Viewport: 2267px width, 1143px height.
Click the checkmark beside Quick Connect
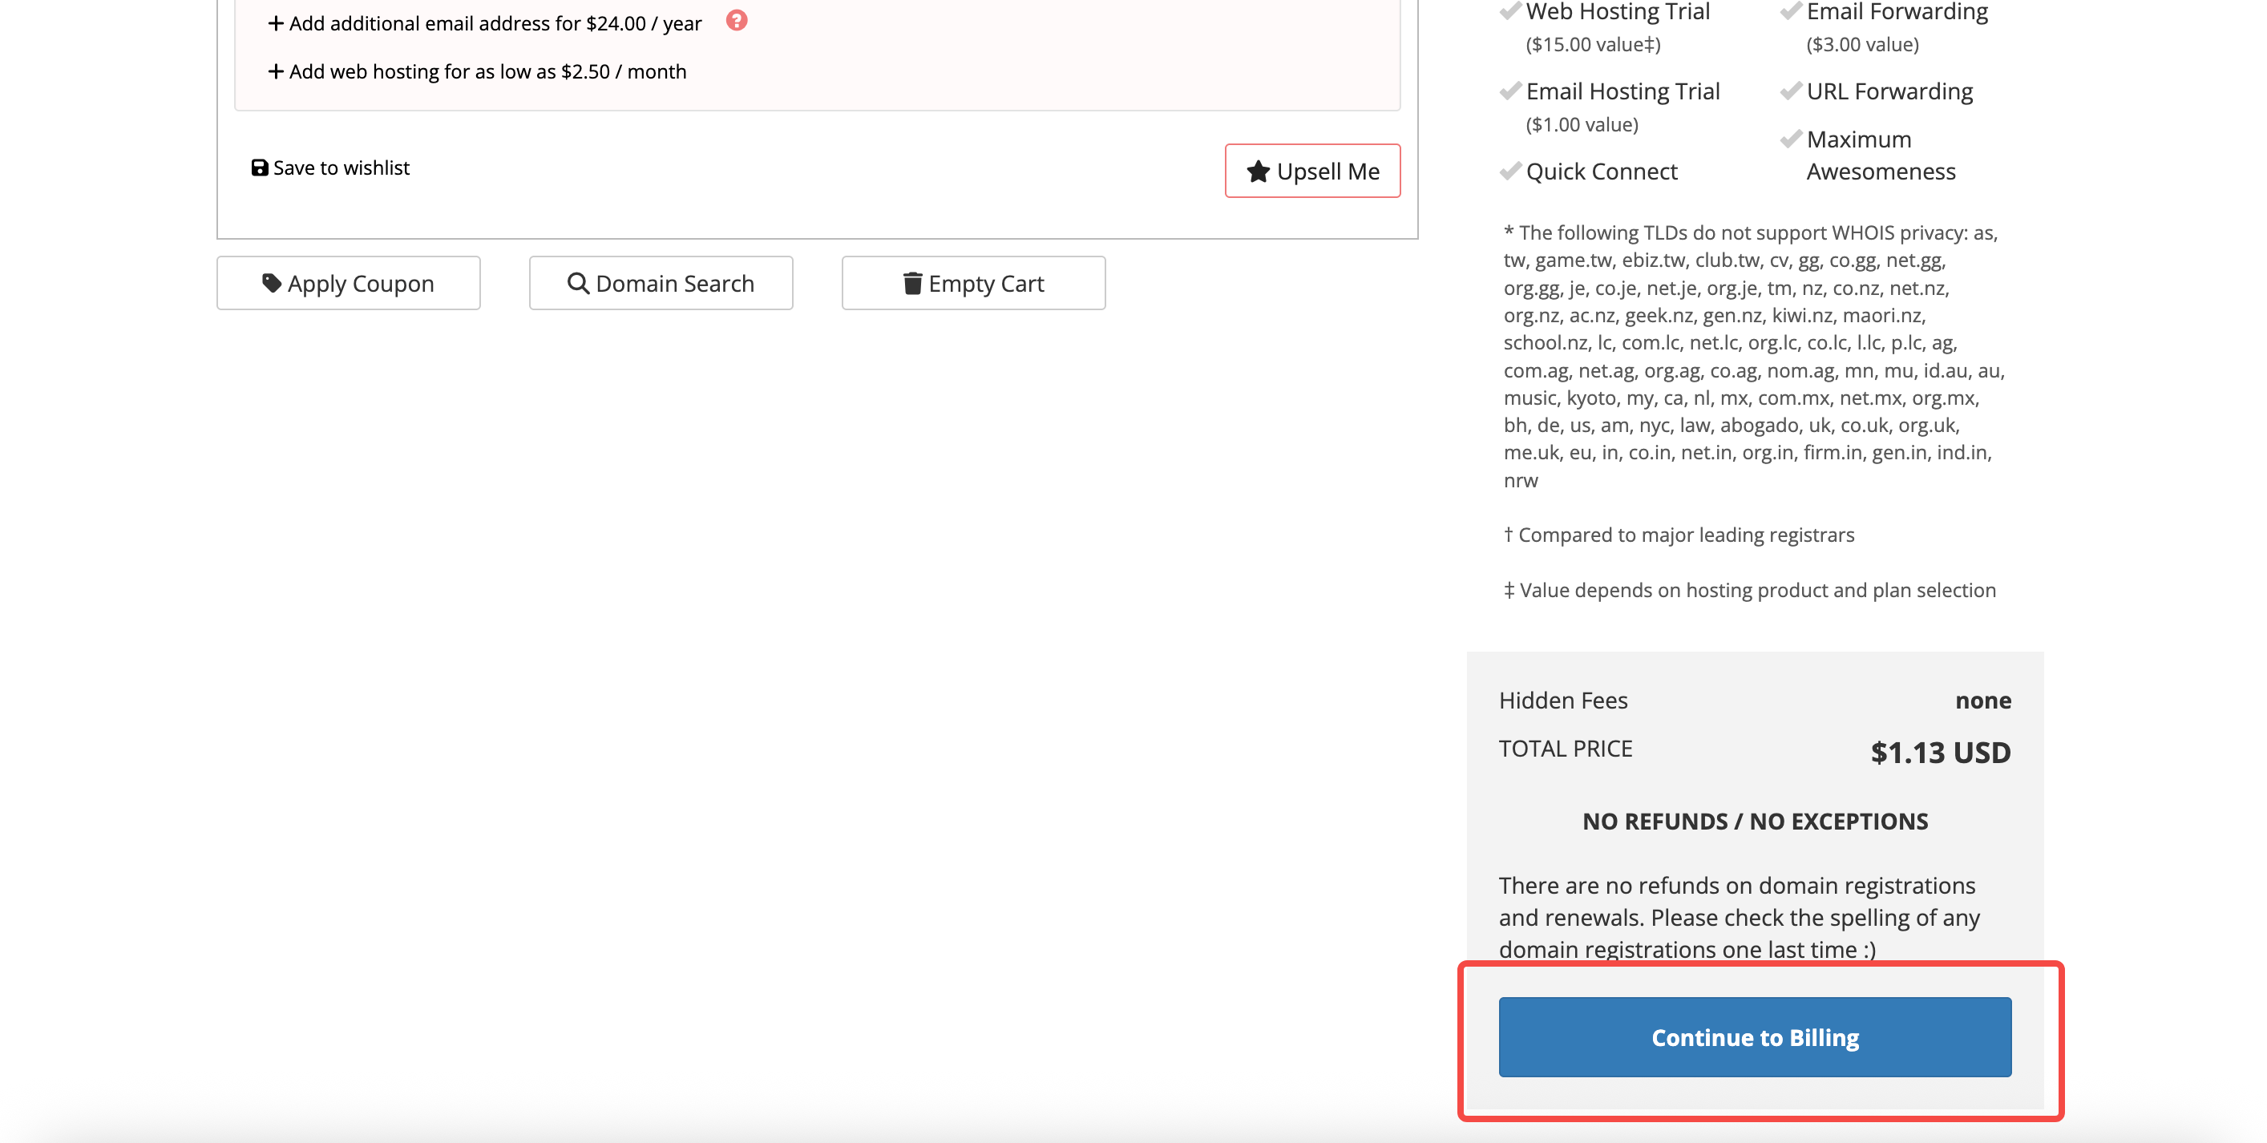[1510, 171]
